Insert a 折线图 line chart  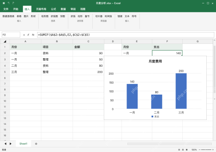(x=54, y=16)
